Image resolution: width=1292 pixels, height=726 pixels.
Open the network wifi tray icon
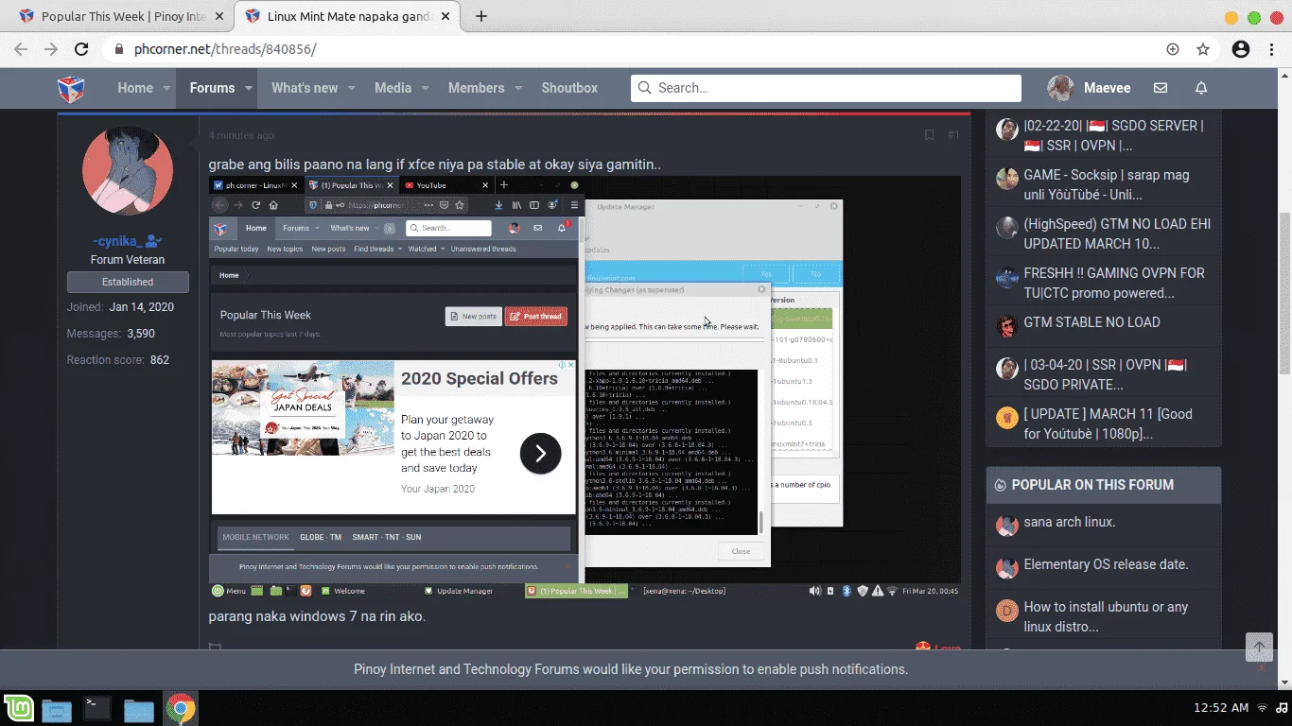[1262, 708]
